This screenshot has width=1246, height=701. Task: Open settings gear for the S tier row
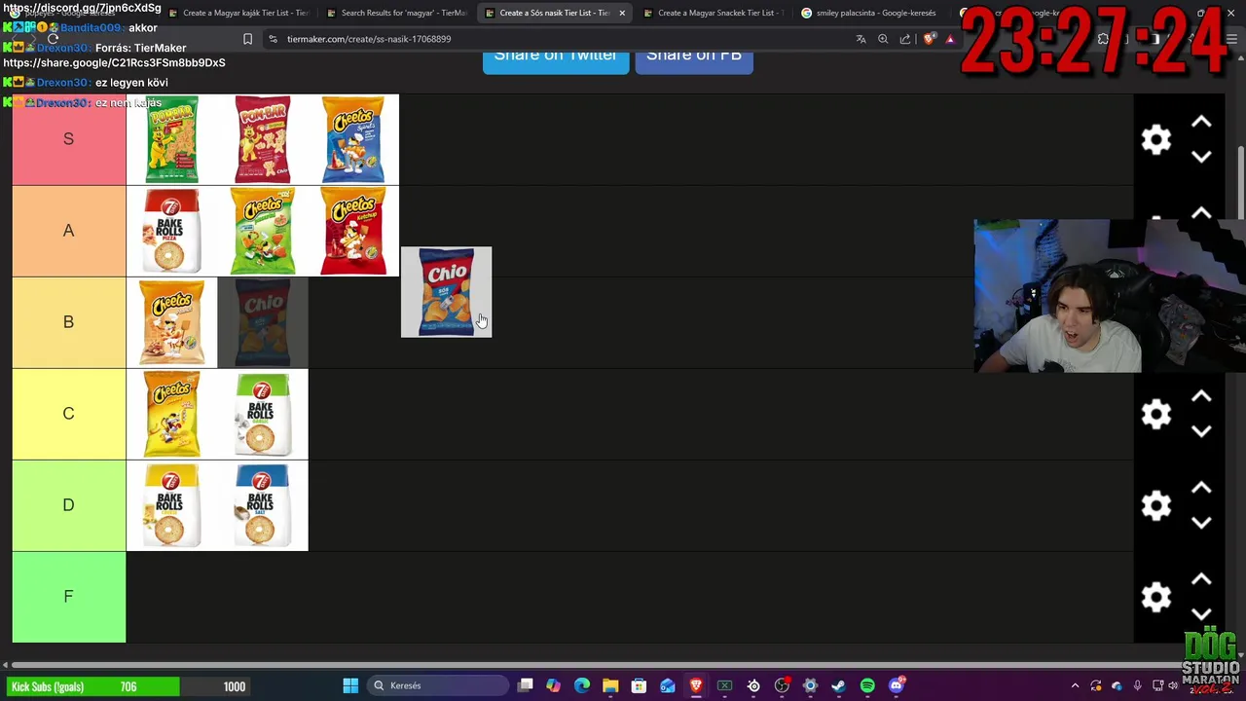(1156, 139)
